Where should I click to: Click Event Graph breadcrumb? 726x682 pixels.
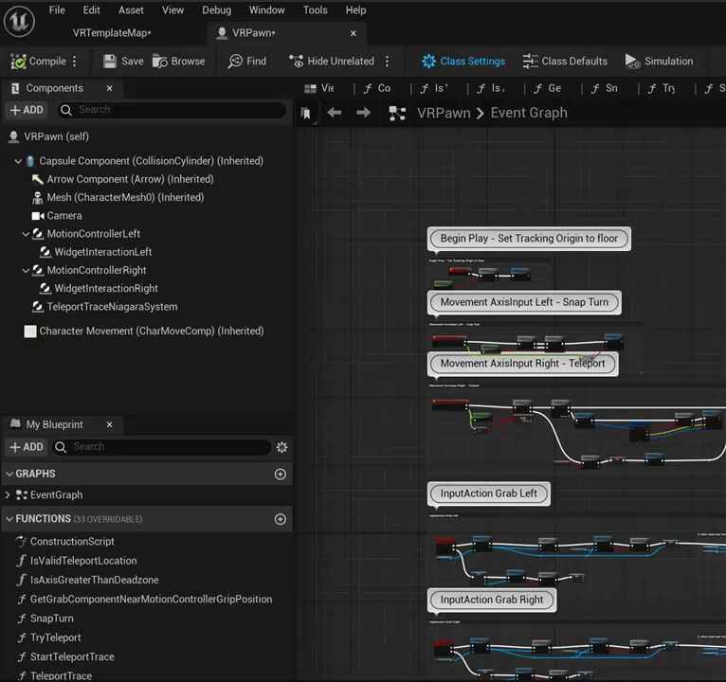tap(529, 113)
